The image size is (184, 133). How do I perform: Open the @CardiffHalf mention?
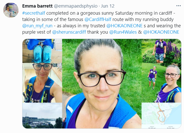98,19
